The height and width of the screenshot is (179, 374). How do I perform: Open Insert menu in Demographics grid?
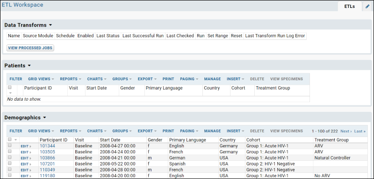[236, 131]
